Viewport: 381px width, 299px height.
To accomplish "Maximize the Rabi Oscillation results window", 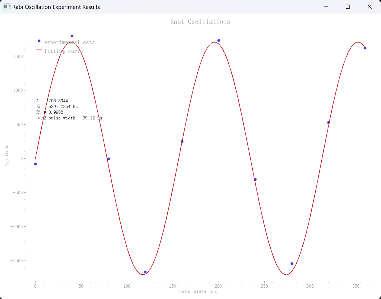I will pos(348,7).
